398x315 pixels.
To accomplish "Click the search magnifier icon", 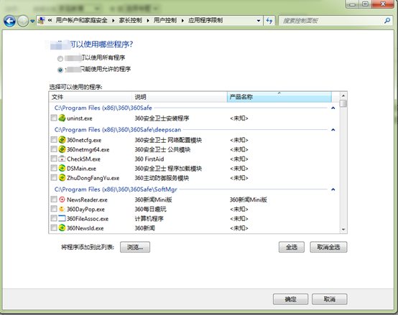I will [387, 21].
